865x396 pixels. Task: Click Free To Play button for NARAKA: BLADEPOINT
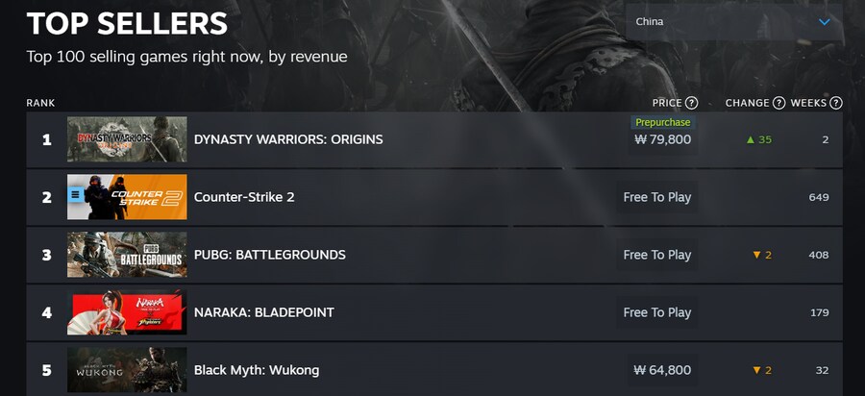coord(657,312)
